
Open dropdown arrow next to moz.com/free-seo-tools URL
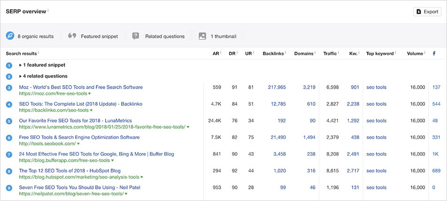[x=90, y=94]
